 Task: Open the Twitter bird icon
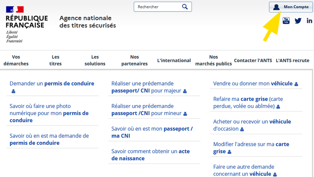click(298, 21)
